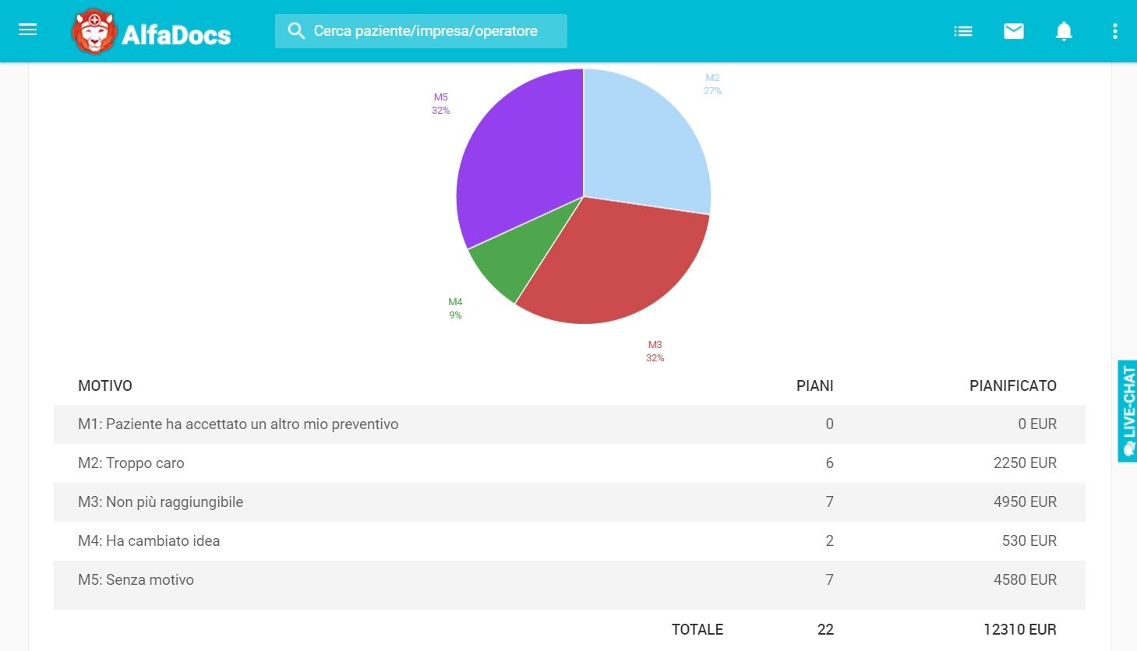Select the red M3 pie slice

coord(616,265)
